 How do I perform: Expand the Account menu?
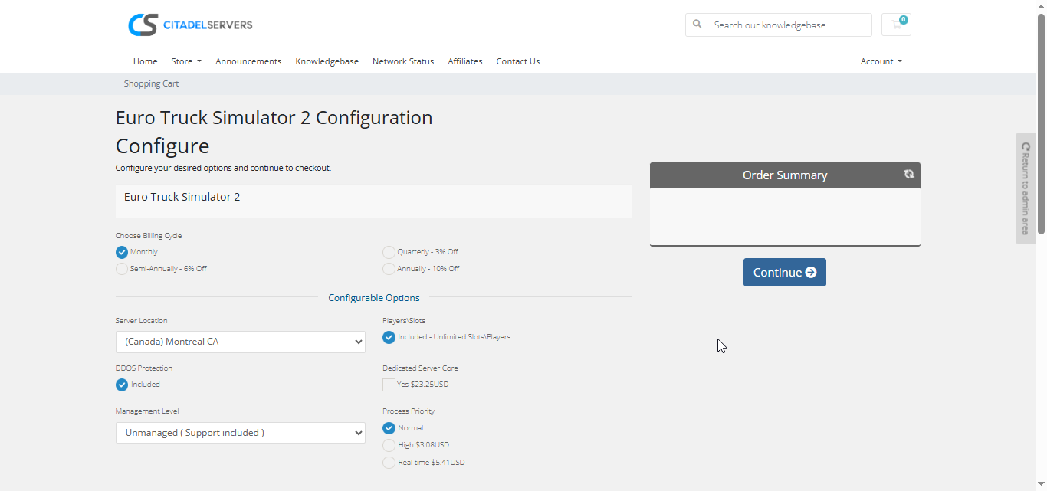click(881, 61)
